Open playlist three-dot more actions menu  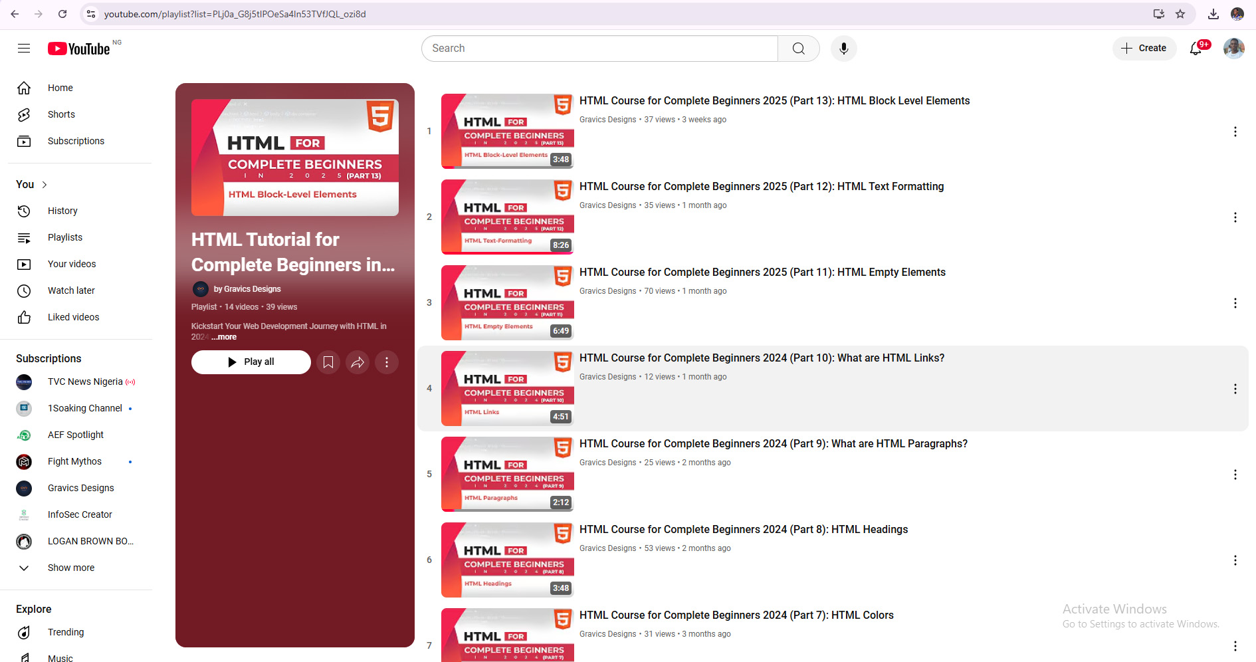point(387,362)
